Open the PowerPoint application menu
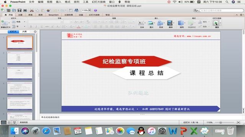 click(18, 2)
